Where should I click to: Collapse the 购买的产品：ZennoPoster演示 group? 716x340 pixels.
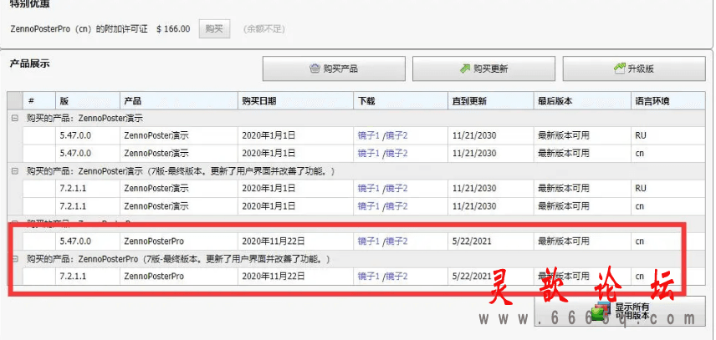point(14,118)
